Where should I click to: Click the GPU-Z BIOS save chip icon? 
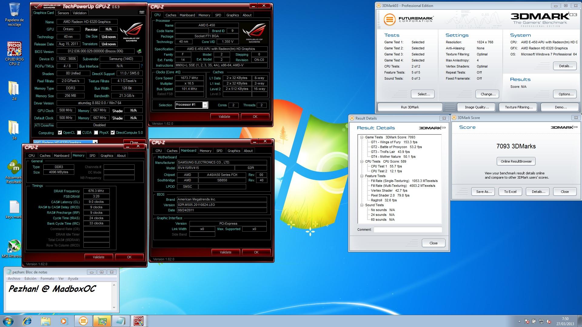139,51
